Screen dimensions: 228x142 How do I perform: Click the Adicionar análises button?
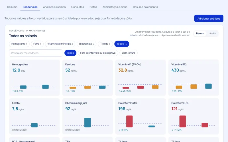(x=209, y=18)
